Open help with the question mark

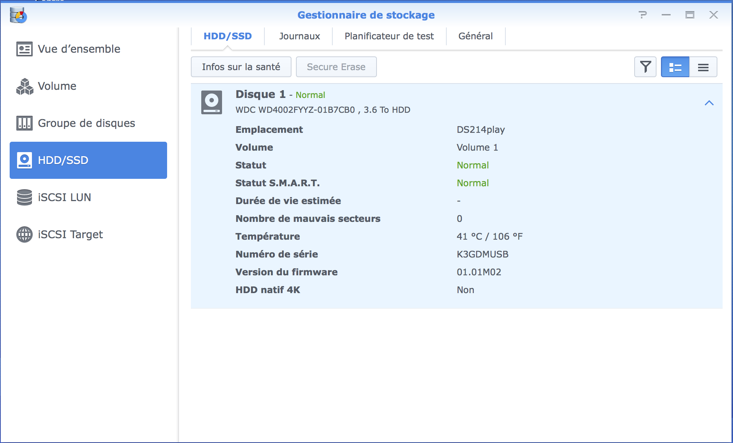coord(642,15)
